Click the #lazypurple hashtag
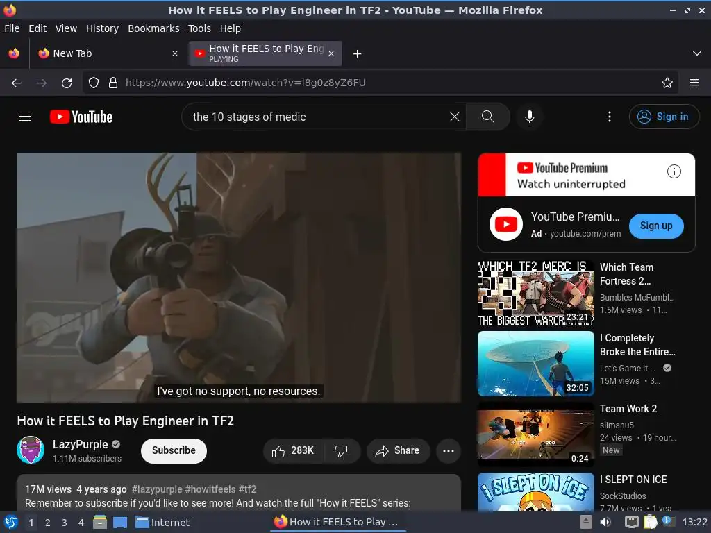This screenshot has width=711, height=533. pos(157,489)
